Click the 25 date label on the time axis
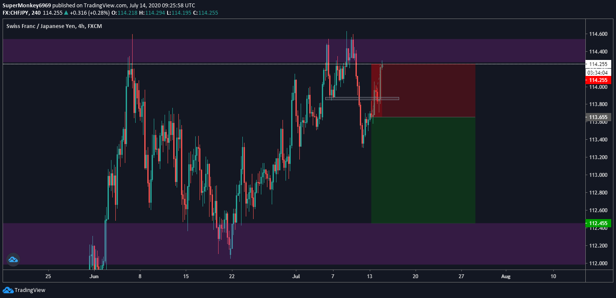Screen dimensions: 616x298 (x=48, y=276)
